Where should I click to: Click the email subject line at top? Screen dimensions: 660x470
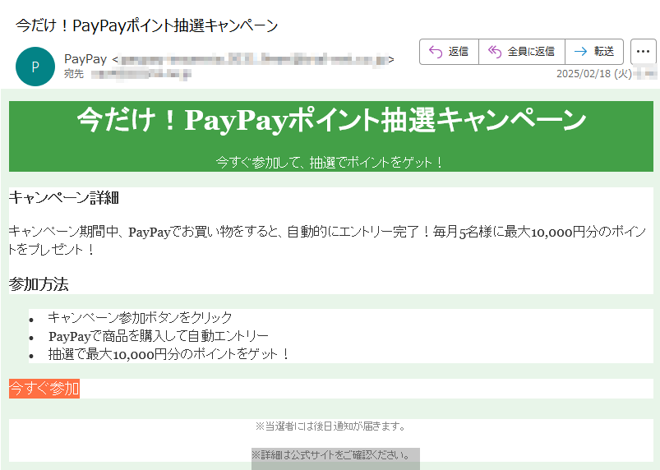coord(147,25)
